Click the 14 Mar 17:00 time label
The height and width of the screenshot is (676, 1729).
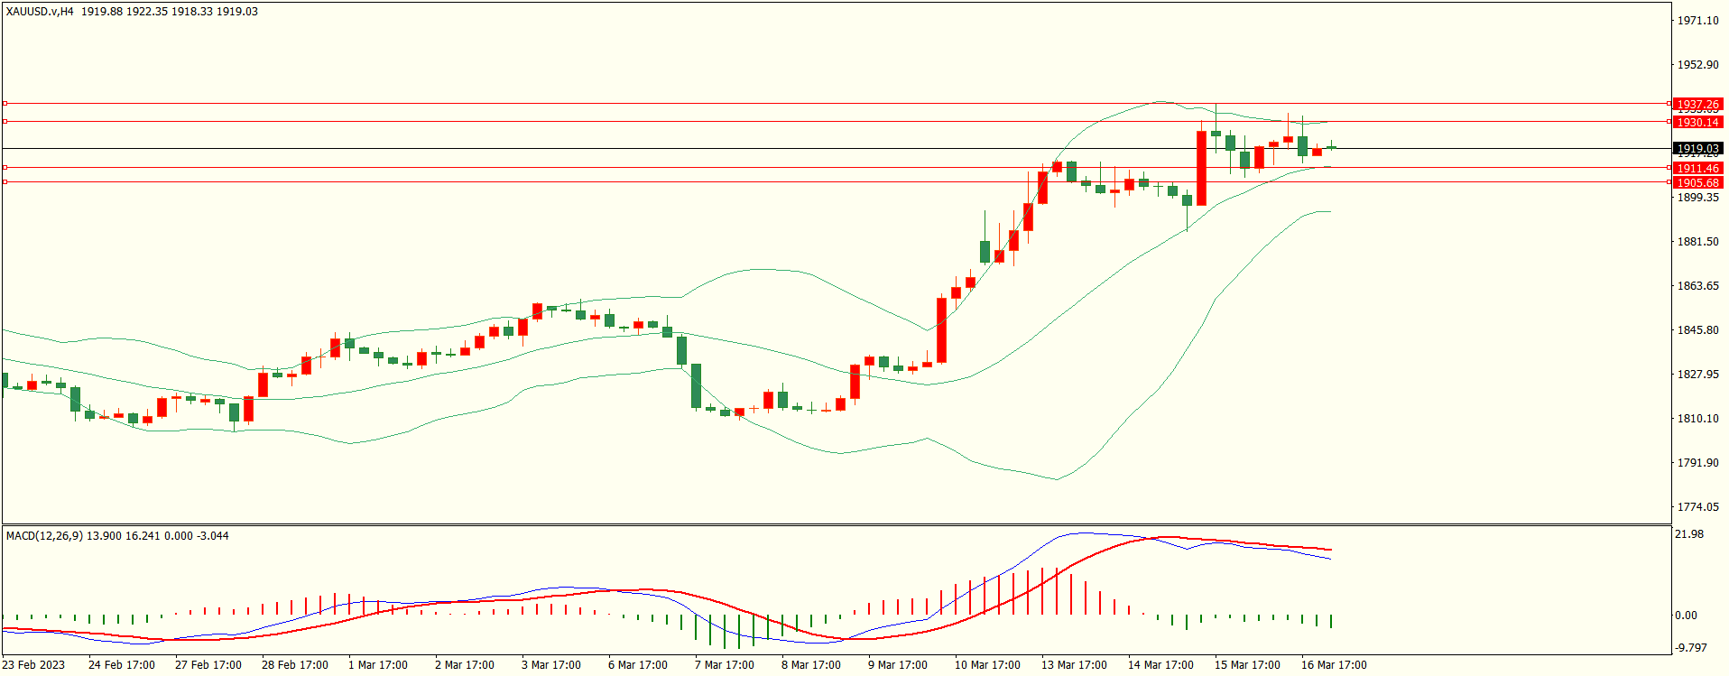coord(1161,665)
